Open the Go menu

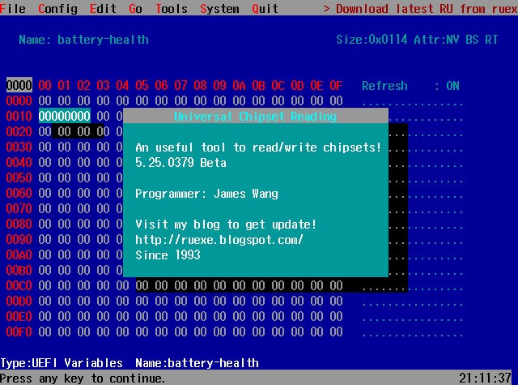tap(136, 9)
